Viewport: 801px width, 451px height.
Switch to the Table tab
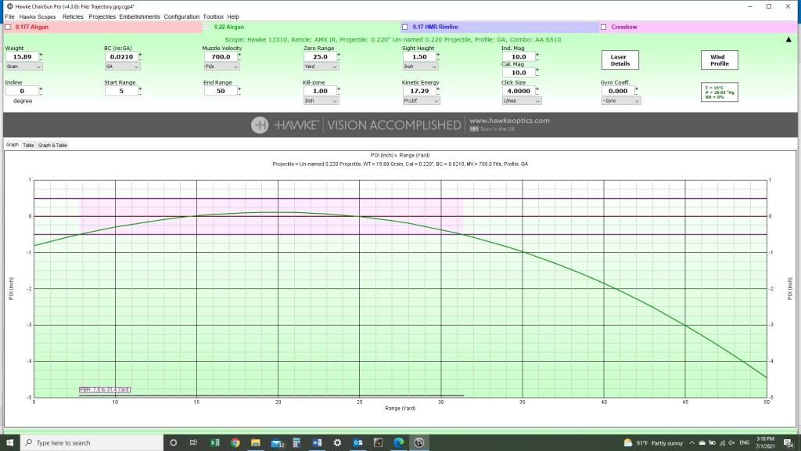point(28,145)
